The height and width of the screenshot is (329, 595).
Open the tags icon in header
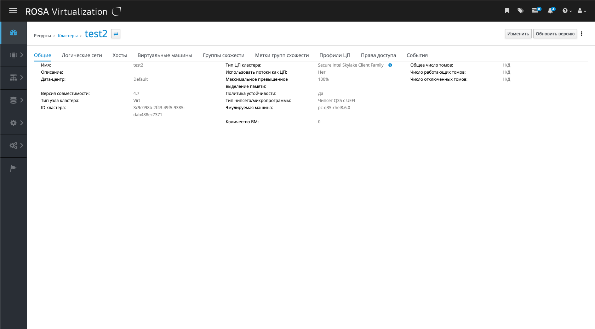(520, 11)
